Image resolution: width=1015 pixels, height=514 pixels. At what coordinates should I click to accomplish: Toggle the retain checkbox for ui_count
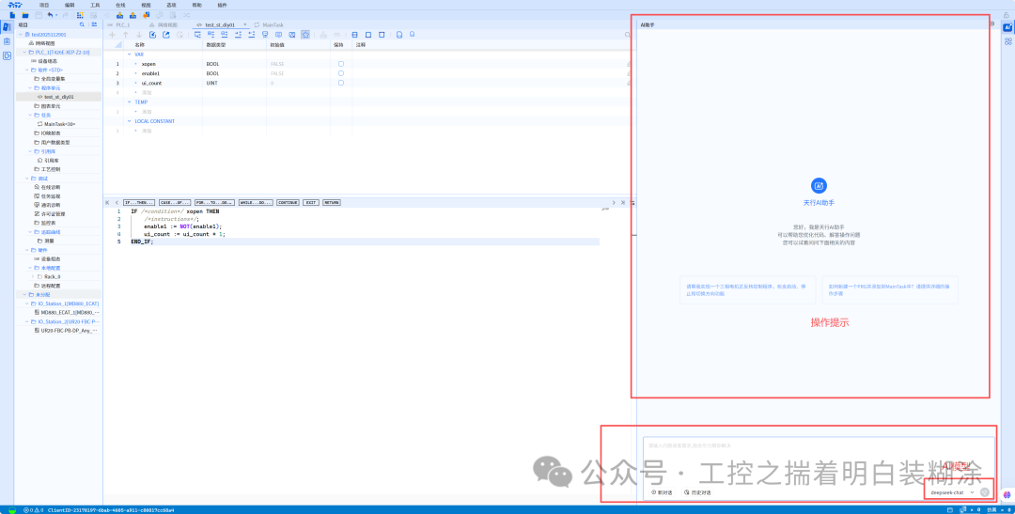click(341, 83)
